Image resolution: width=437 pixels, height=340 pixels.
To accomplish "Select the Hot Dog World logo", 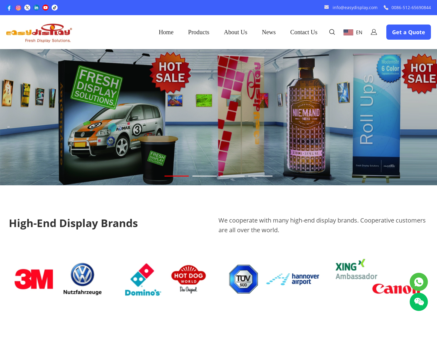I will [188, 279].
